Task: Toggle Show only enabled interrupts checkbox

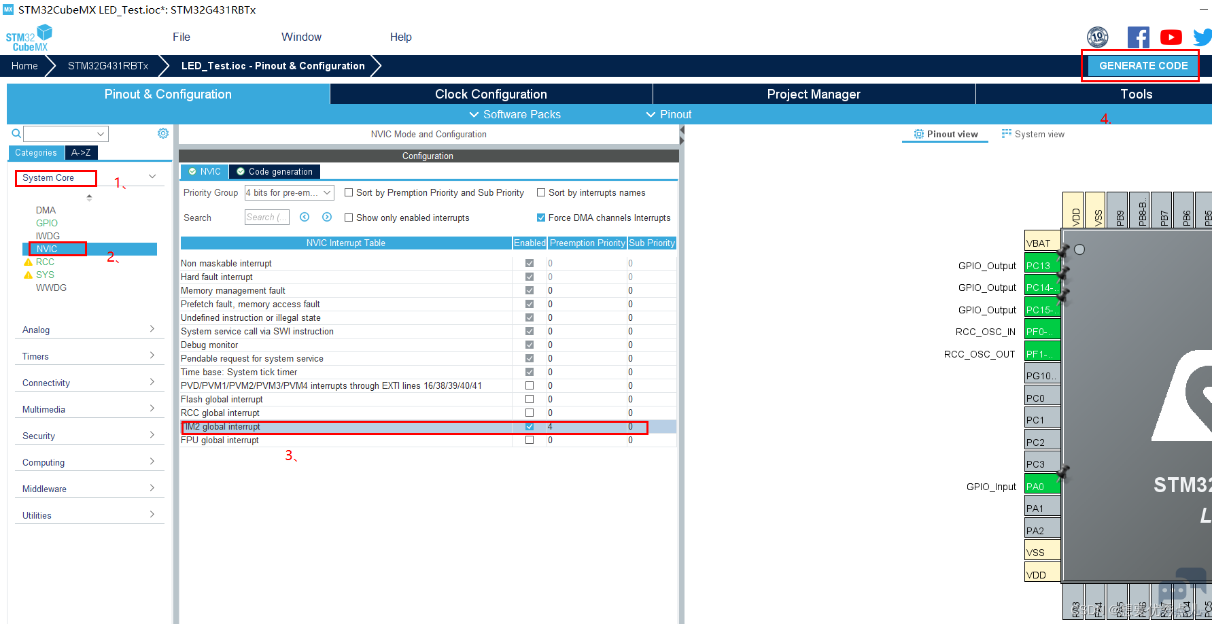Action: pyautogui.click(x=349, y=218)
